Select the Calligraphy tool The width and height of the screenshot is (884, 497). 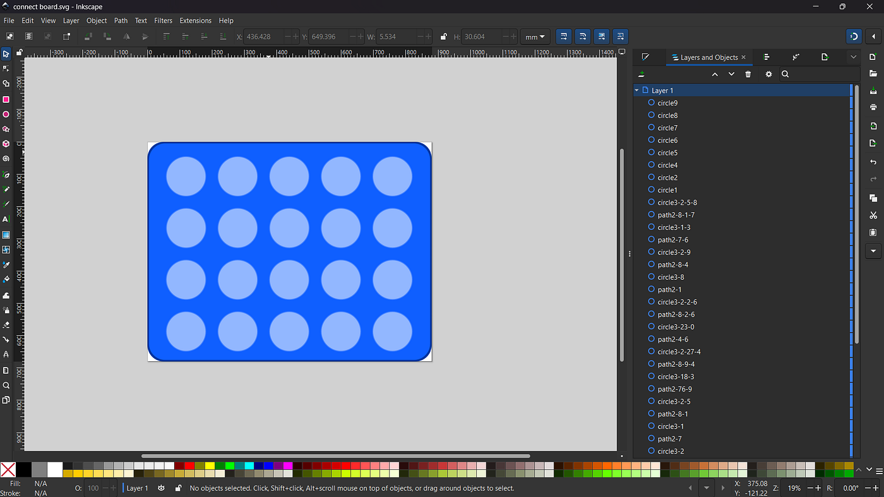(x=6, y=204)
